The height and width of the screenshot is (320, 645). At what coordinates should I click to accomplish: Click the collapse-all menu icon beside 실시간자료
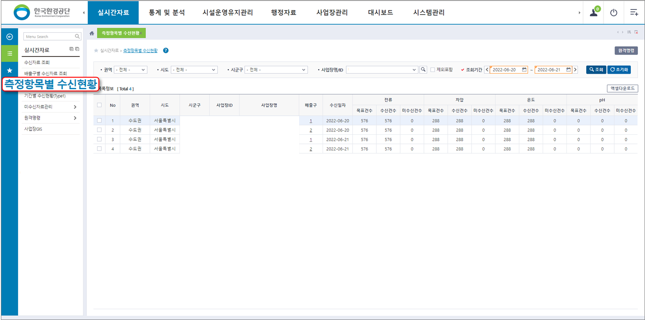[x=77, y=49]
